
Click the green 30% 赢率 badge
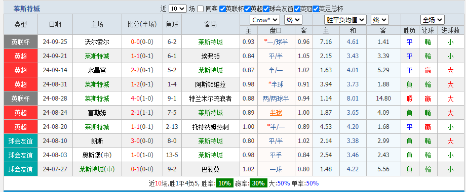(258, 183)
